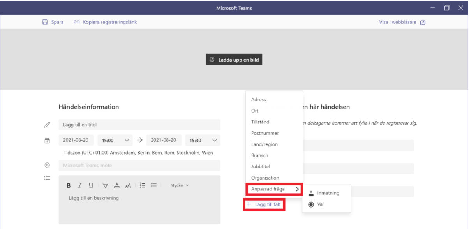Click the description list icon
The height and width of the screenshot is (229, 469).
tap(47, 178)
